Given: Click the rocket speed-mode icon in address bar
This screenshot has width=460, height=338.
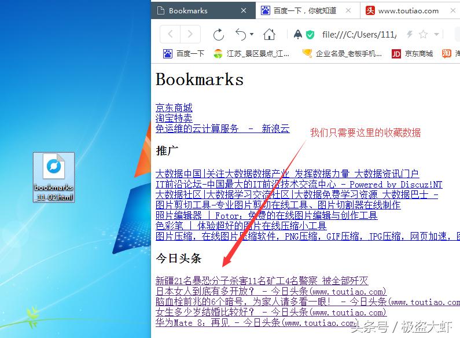Looking at the screenshot, I should pyautogui.click(x=298, y=34).
